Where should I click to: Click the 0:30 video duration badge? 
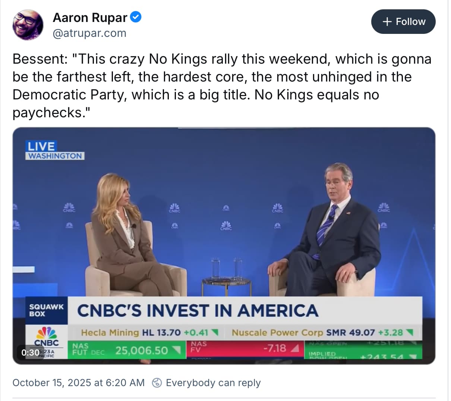tap(30, 352)
